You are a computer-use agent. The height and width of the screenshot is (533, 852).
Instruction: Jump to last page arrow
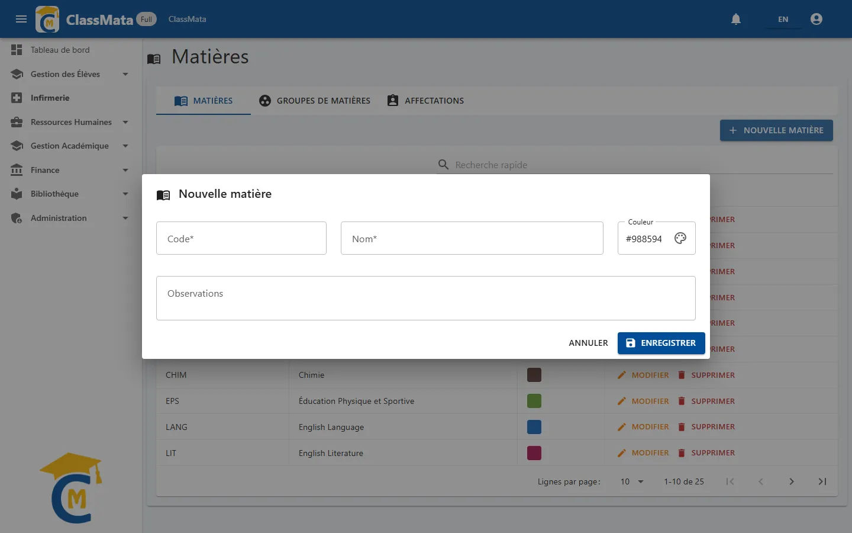click(x=822, y=481)
